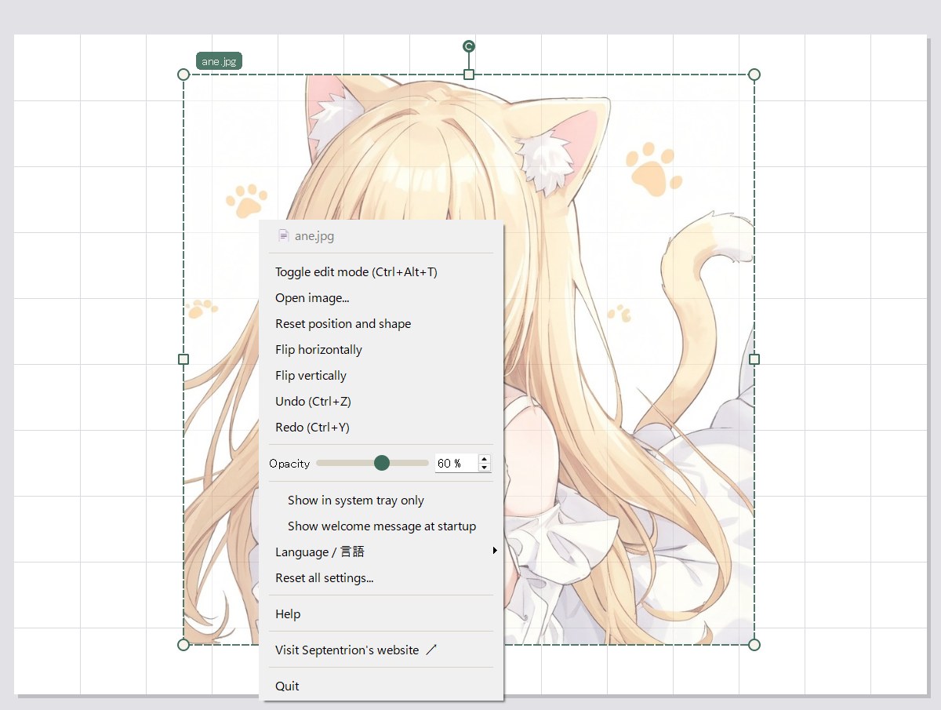This screenshot has height=710, width=941.
Task: Click the top-left round corner handle
Action: pos(183,75)
